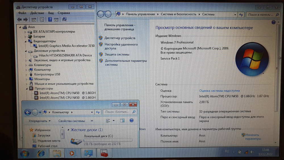Collapse Дисковые устройства node
The height and width of the screenshot is (160, 284).
(x=26, y=51)
